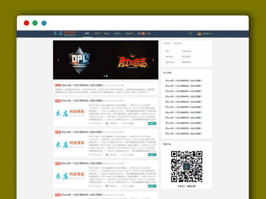266x199 pixels.
Task: Select the Ruby navigation item
Action: pyautogui.click(x=106, y=33)
